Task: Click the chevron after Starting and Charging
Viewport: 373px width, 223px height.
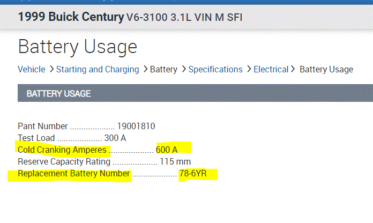Action: 145,69
